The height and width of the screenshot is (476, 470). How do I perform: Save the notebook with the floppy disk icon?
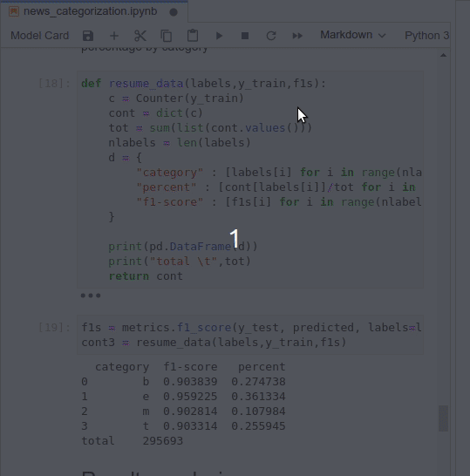(88, 36)
